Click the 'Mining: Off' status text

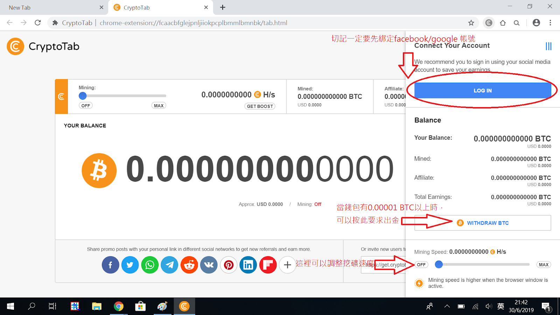pyautogui.click(x=309, y=204)
